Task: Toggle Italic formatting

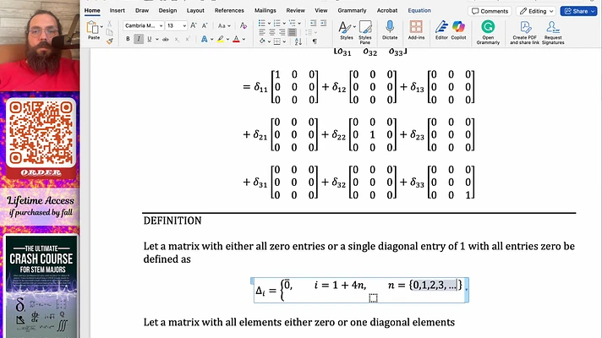Action: click(x=140, y=39)
